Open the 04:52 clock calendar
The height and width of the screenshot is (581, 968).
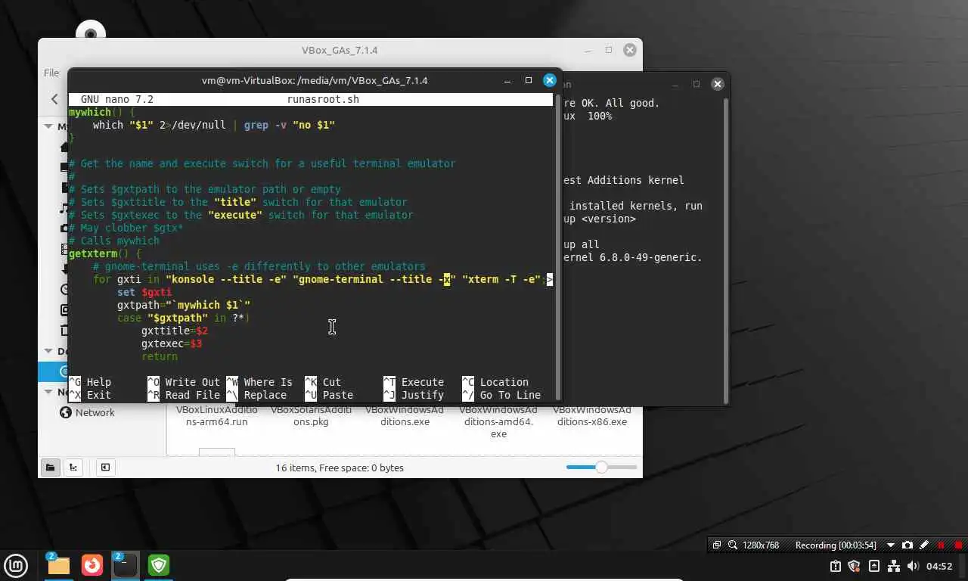(939, 566)
